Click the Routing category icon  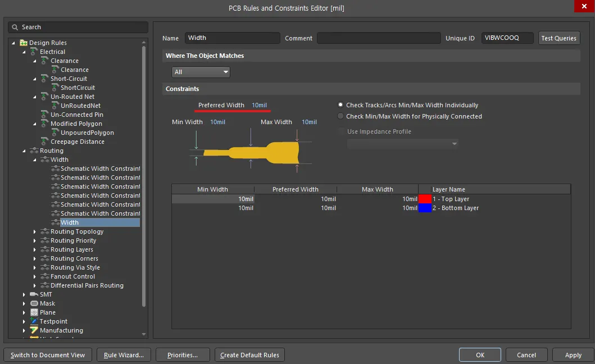pos(34,151)
